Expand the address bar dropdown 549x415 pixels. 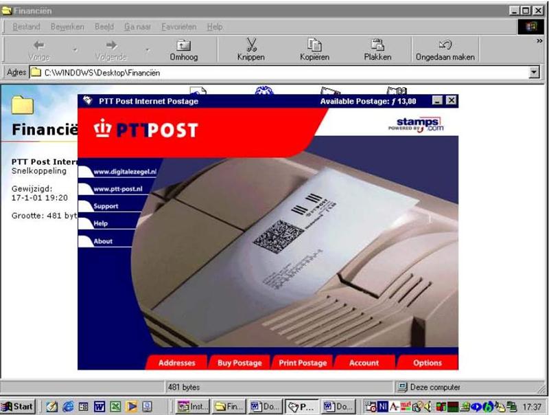534,73
